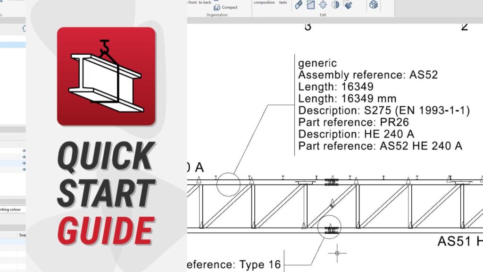483x272 pixels.
Task: Click the dashed square crosshair icon in Edit
Action: 323,5
